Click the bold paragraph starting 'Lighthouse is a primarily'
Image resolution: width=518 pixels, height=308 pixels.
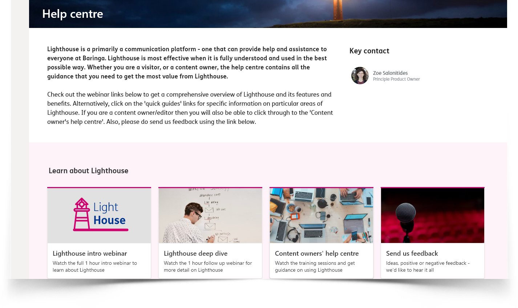187,62
